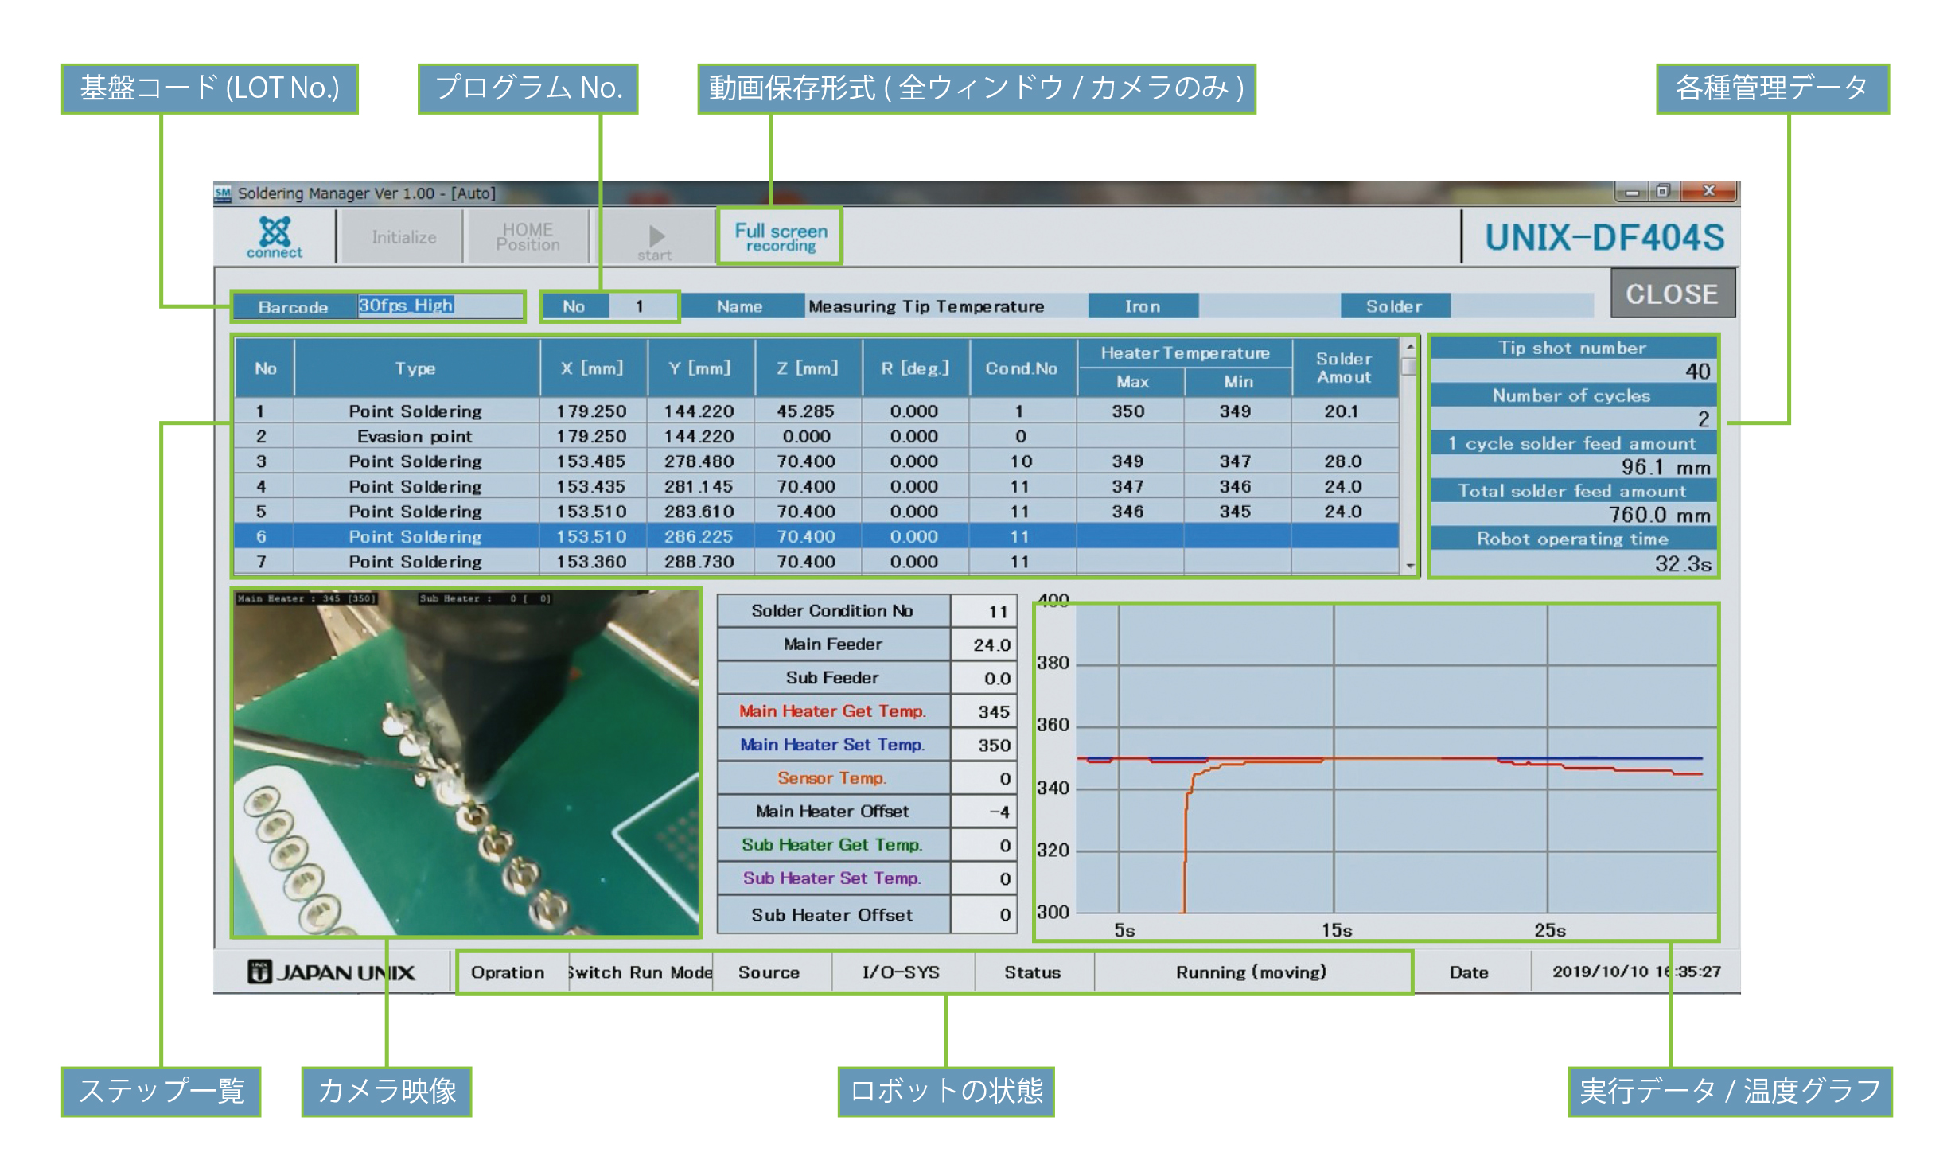The image size is (1955, 1176).
Task: Restore the Soldering Manager window size
Action: pyautogui.click(x=1662, y=192)
